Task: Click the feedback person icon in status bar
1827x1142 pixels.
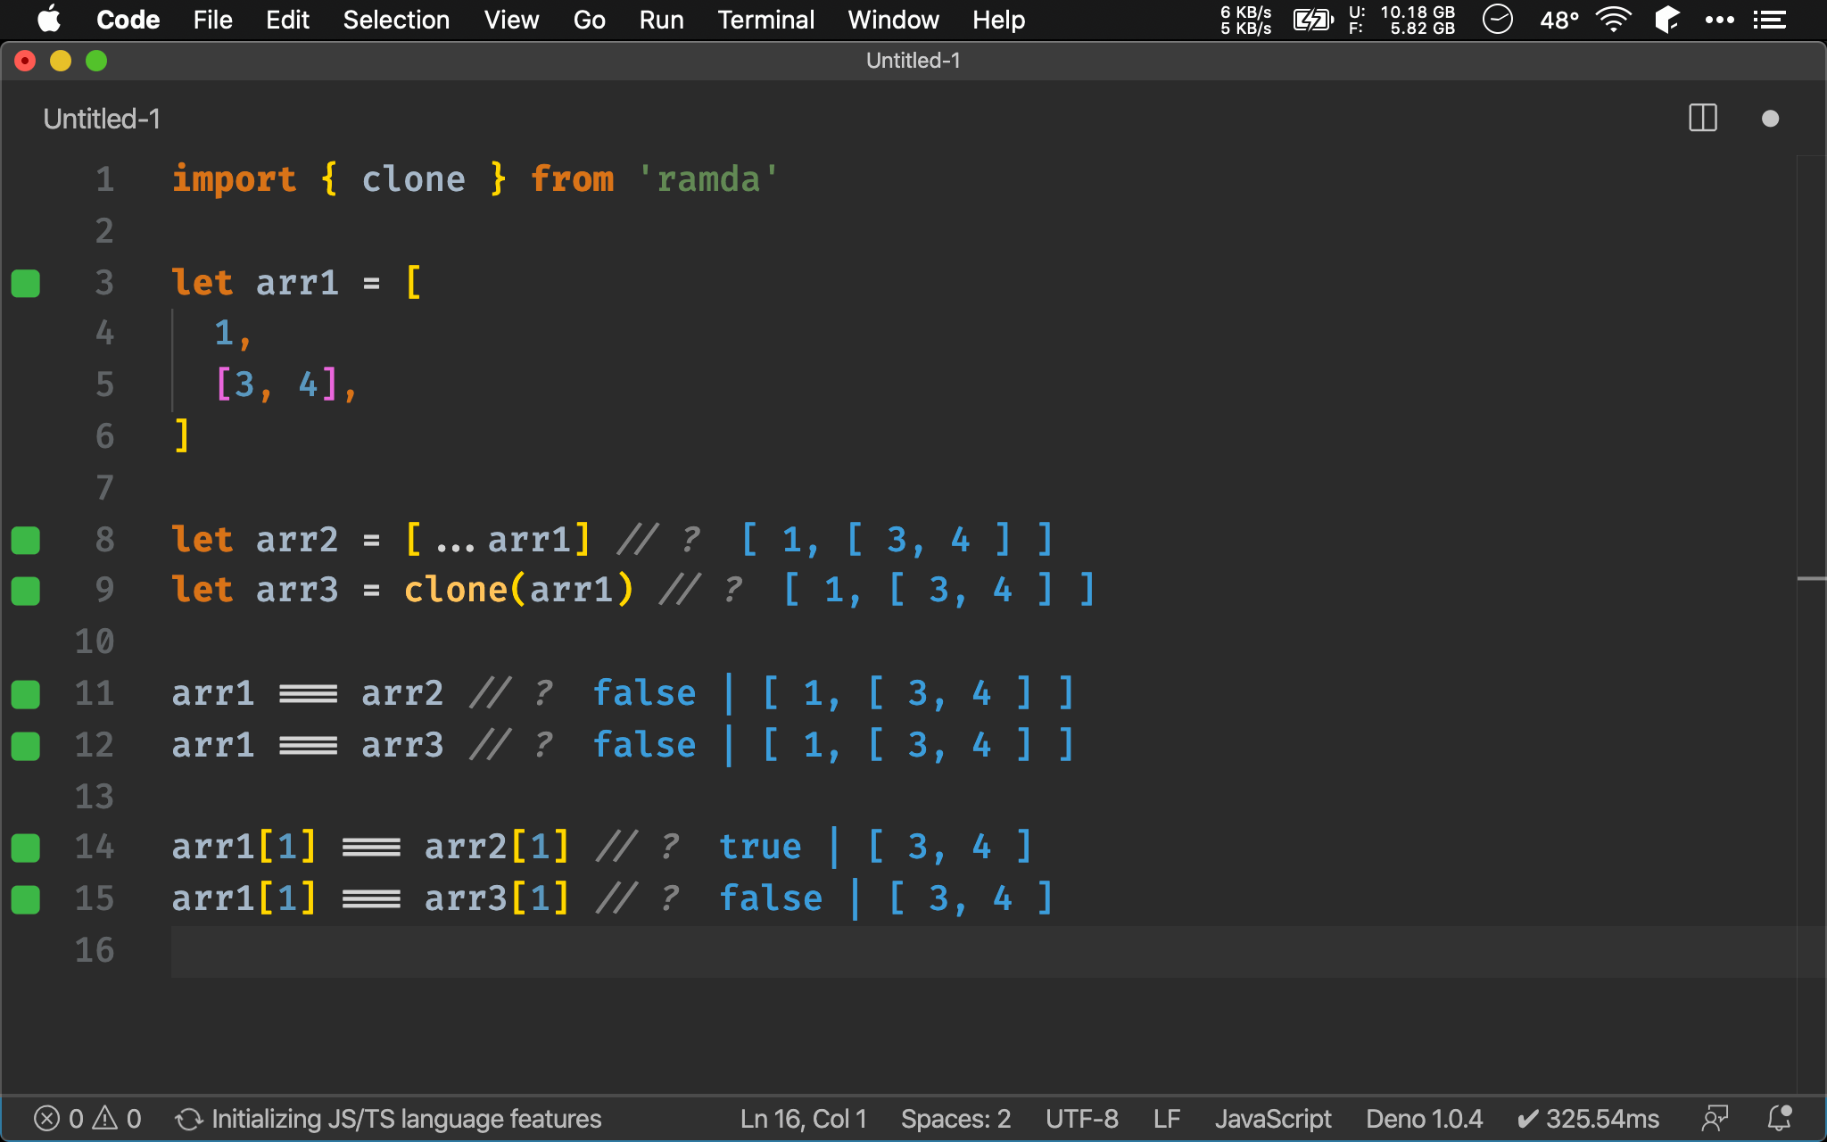Action: click(1715, 1119)
